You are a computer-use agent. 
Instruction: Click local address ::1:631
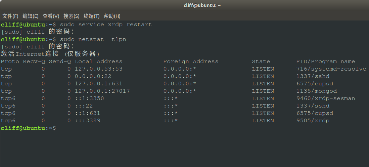click(x=87, y=113)
